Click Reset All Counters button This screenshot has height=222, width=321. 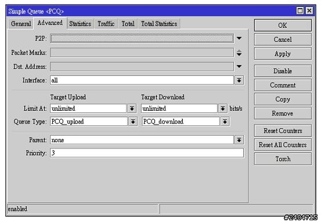click(283, 145)
